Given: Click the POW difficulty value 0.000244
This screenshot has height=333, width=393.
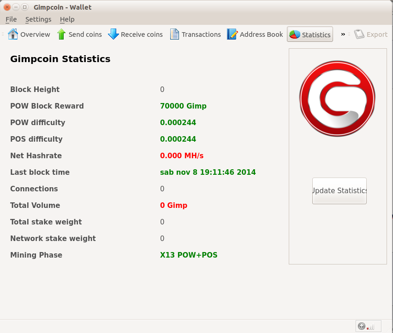Looking at the screenshot, I should [178, 122].
